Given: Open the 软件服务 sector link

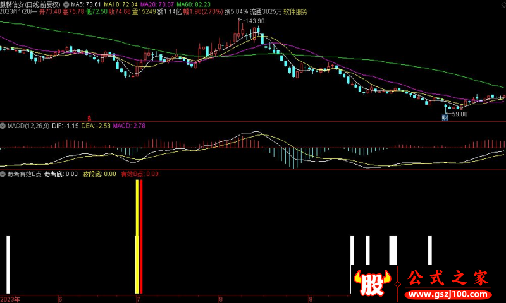Looking at the screenshot, I should tap(295, 11).
